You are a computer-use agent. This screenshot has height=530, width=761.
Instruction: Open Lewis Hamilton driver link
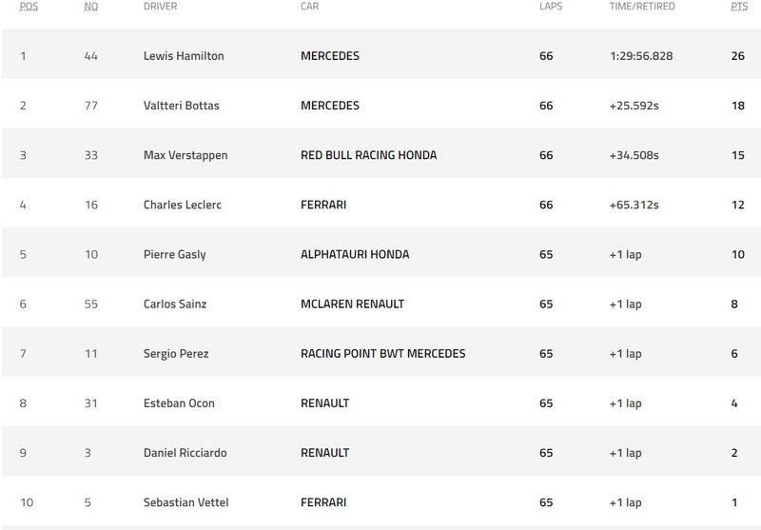183,56
